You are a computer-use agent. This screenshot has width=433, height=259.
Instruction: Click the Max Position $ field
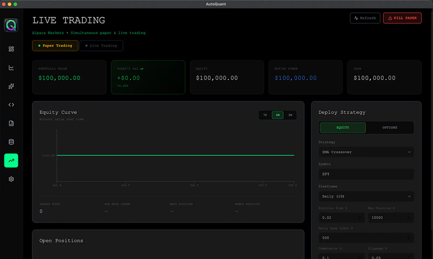point(391,218)
